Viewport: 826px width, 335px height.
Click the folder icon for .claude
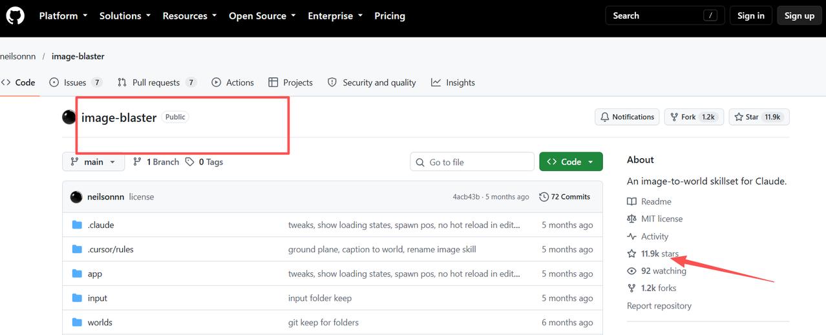click(77, 225)
